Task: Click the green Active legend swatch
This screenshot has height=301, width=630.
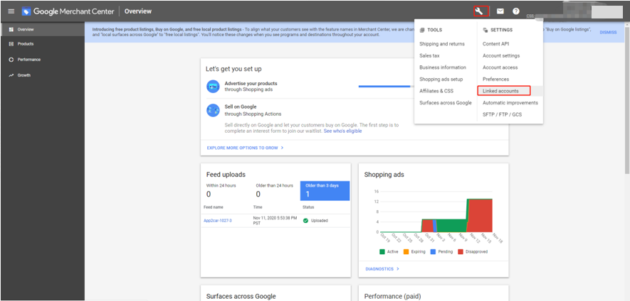Action: 382,252
